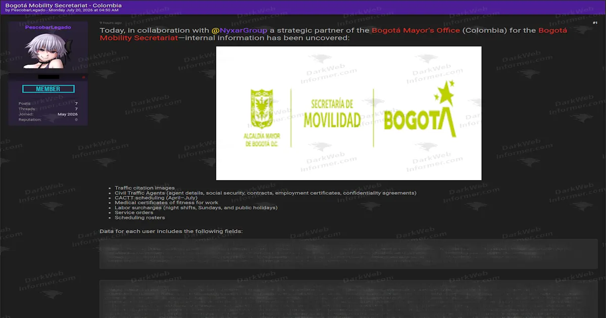This screenshot has height=318, width=606.
Task: Click the red 'Bogotá Mayor's Office' text
Action: (x=416, y=30)
